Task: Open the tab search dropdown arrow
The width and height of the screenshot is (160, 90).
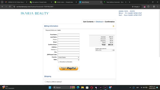Action: tap(2, 2)
